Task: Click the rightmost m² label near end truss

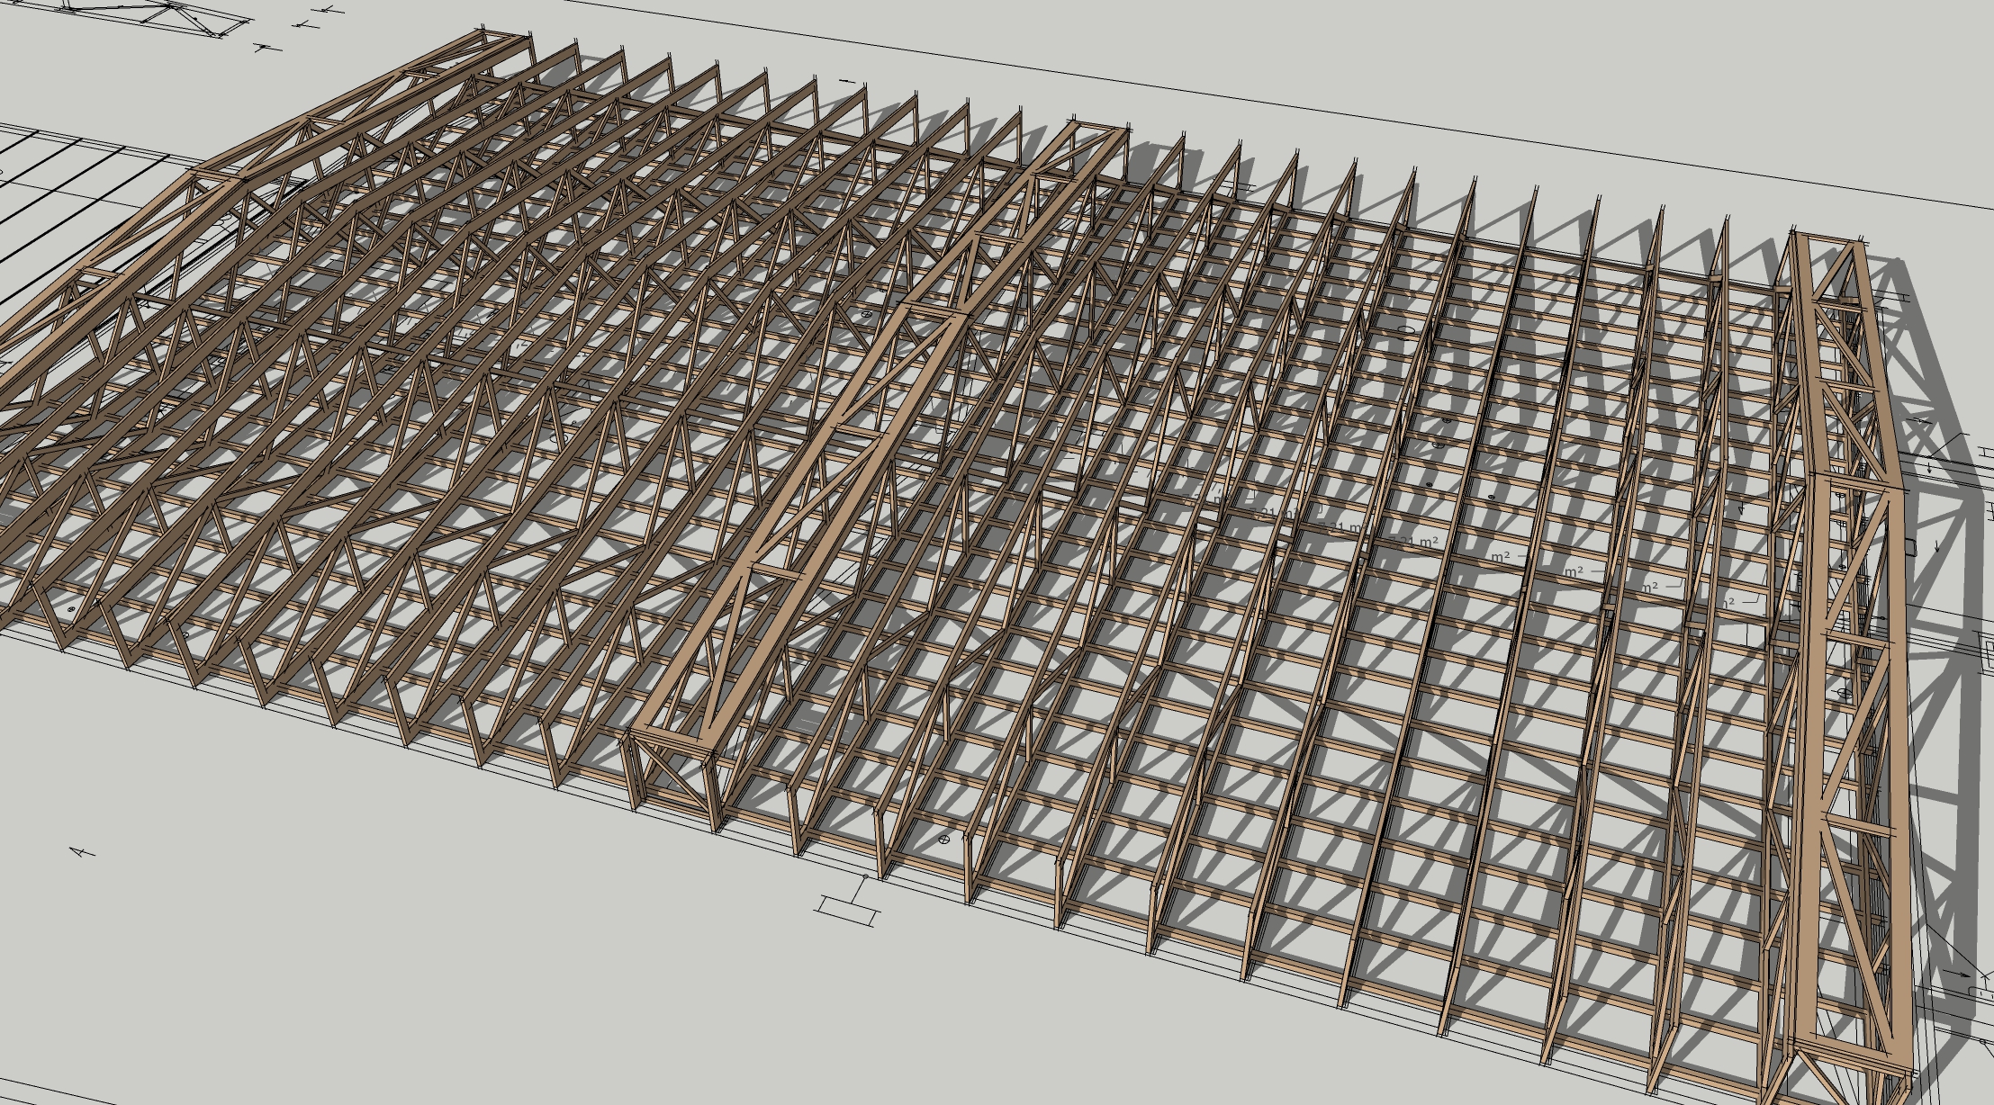Action: pyautogui.click(x=1728, y=601)
